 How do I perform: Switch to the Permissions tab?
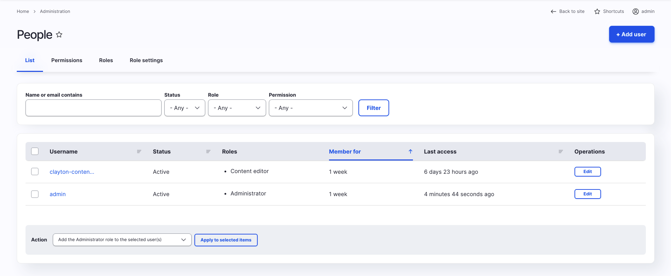[67, 60]
